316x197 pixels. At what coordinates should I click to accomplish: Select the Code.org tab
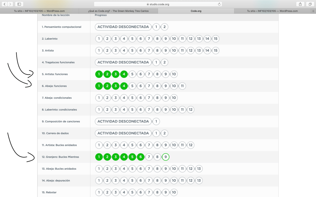[x=196, y=11]
